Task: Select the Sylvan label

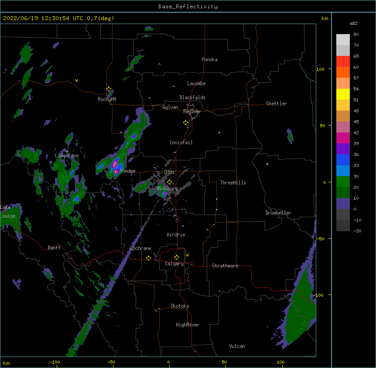Action: (x=170, y=107)
